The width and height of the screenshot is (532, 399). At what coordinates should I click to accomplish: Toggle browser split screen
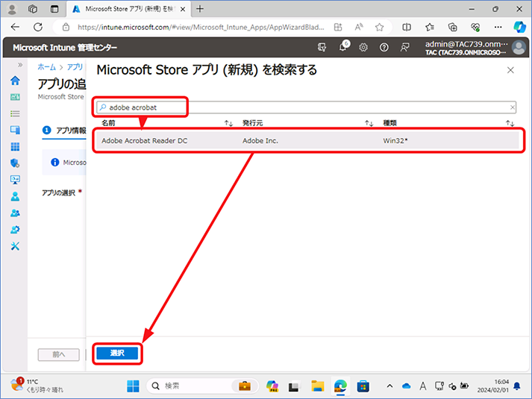coord(407,27)
